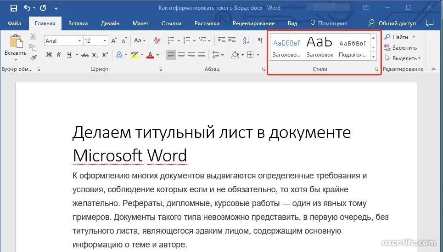Image resolution: width=443 pixels, height=252 pixels.
Task: Open the Файл menu
Action: point(14,23)
